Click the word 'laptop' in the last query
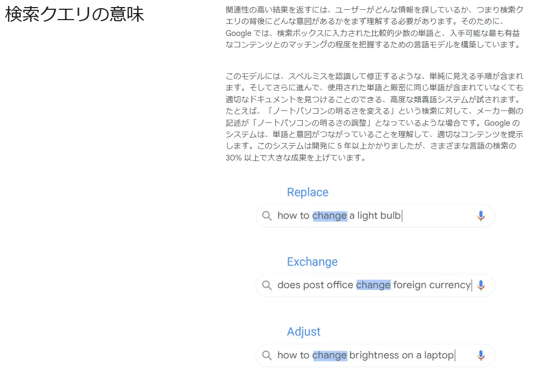535x378 pixels. (439, 356)
